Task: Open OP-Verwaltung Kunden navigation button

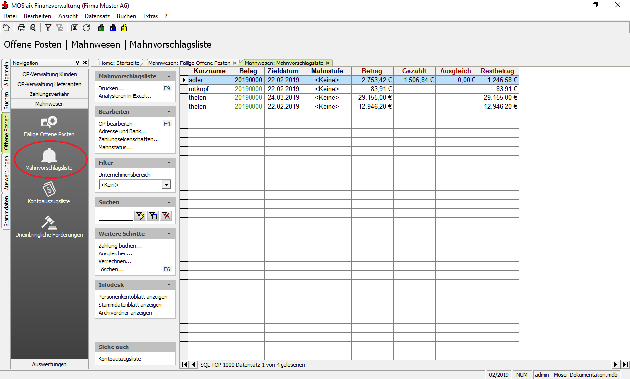Action: pyautogui.click(x=49, y=74)
